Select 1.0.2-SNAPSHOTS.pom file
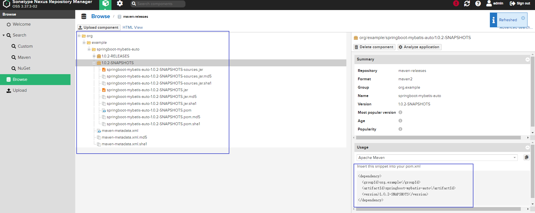 (x=149, y=110)
